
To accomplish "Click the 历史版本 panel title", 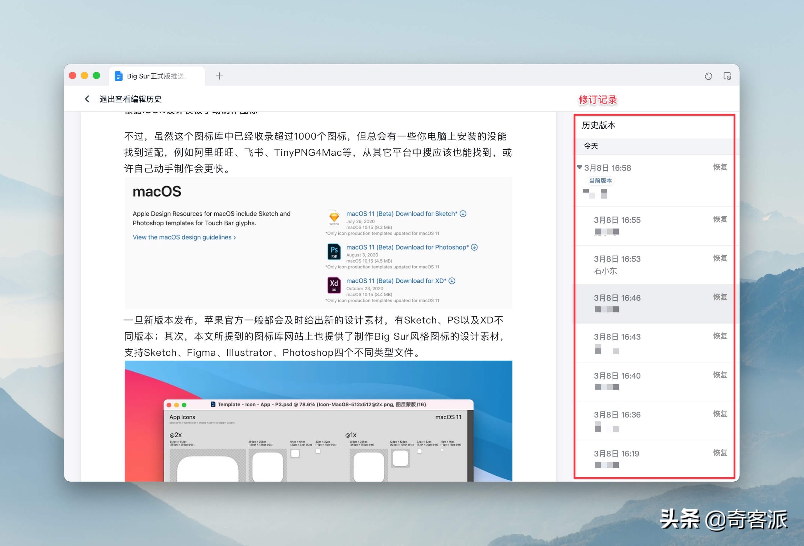I will [x=598, y=125].
